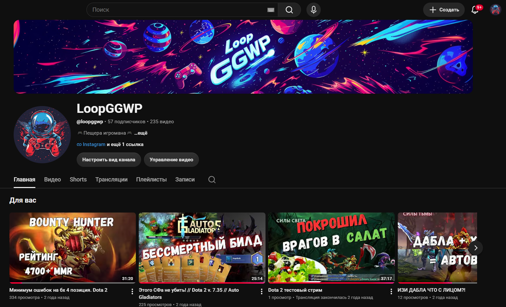
Task: Search within the LoopGGWP channel
Action: (212, 180)
